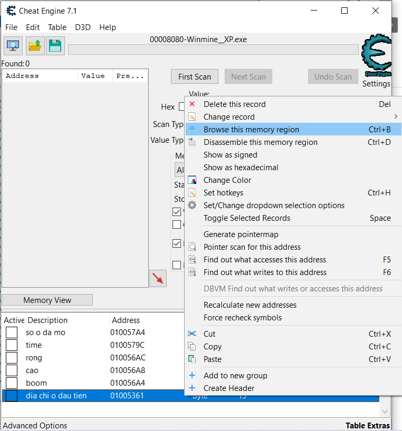Click the find-accesses magnifier icon

(x=192, y=259)
